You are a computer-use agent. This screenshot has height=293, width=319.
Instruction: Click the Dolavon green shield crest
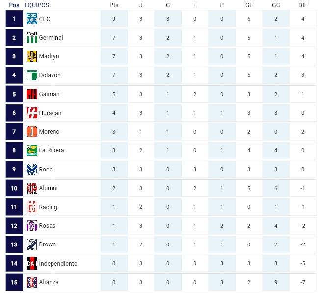[x=32, y=75]
